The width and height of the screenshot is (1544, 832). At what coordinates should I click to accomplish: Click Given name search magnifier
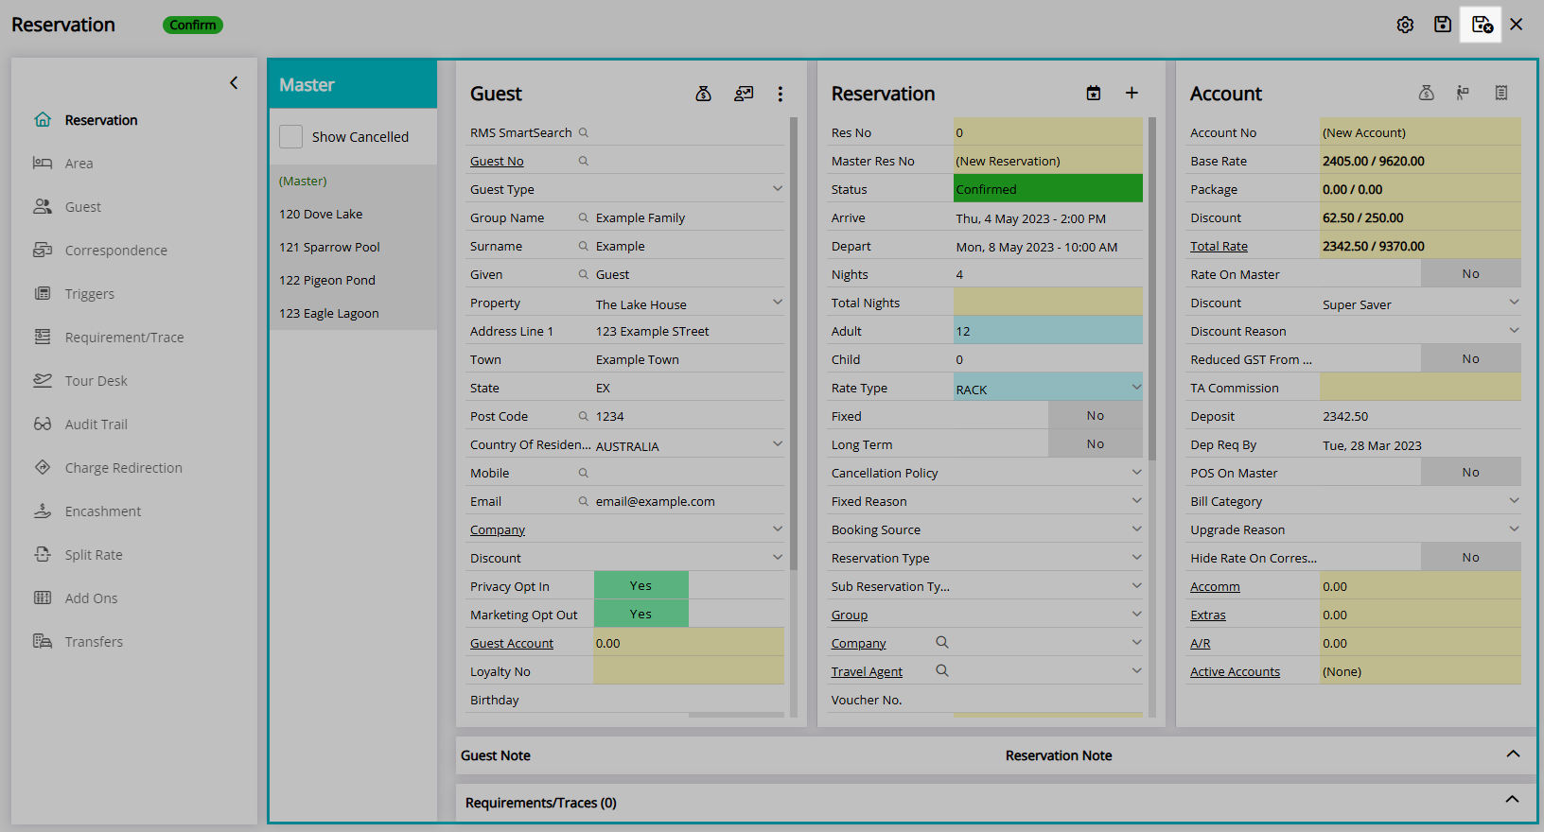click(x=584, y=274)
